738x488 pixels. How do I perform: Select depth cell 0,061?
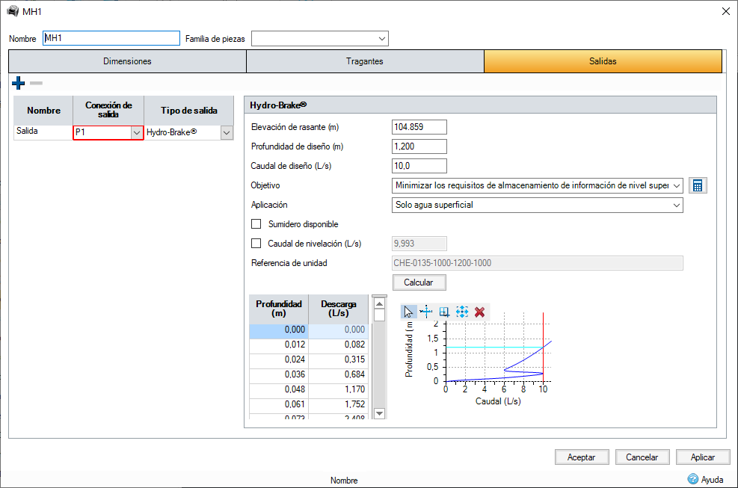coord(279,404)
